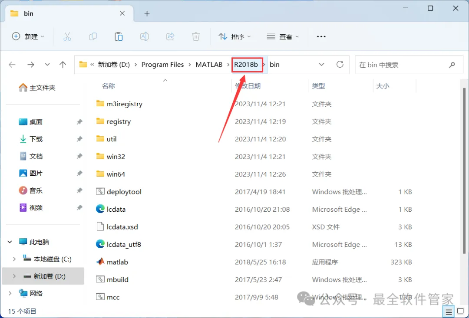Screen dimensions: 469x318
Task: Open 桌面 in sidebar
Action: 31,121
